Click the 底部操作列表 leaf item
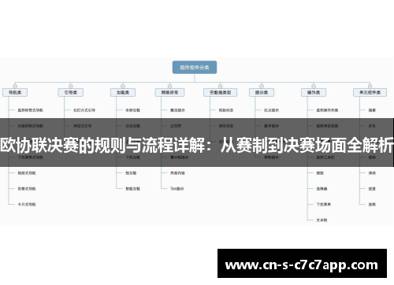 coord(327,110)
